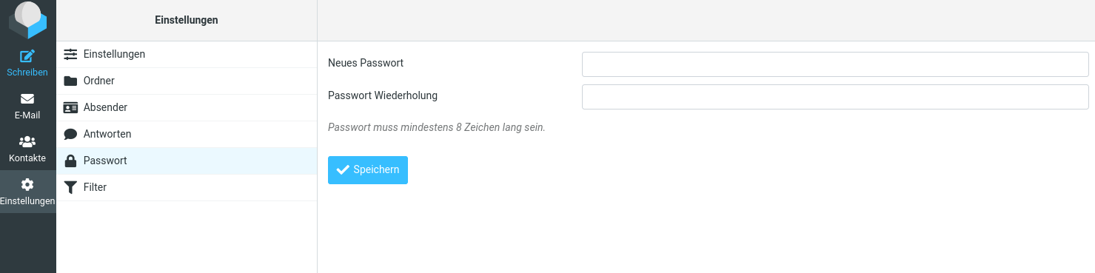Viewport: 1095px width, 273px height.
Task: Open the E-Mail envelope icon
Action: coord(27,98)
